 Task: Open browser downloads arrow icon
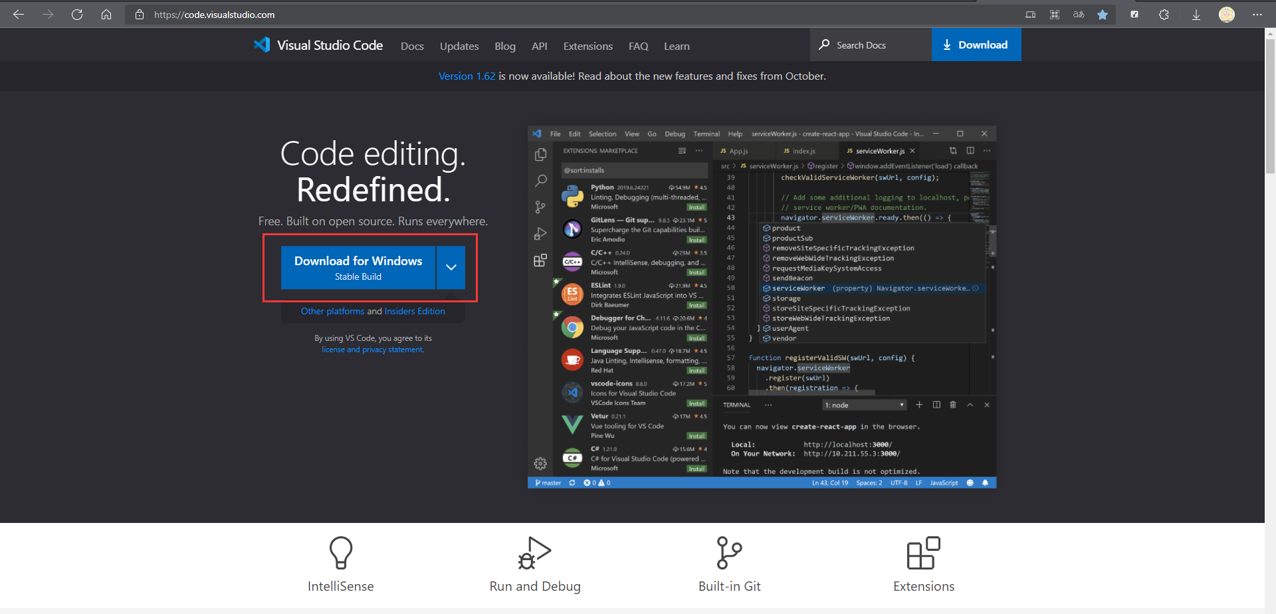1196,14
